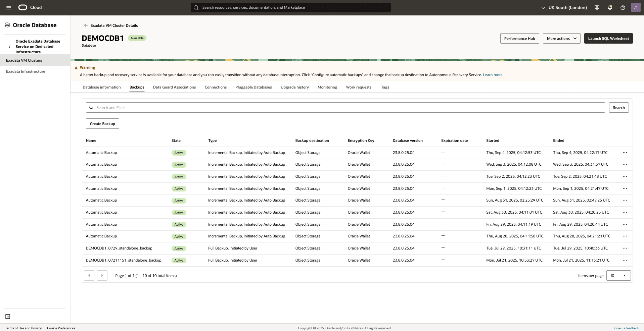Follow the Learn more link in the warning
The height and width of the screenshot is (331, 644).
tap(493, 75)
